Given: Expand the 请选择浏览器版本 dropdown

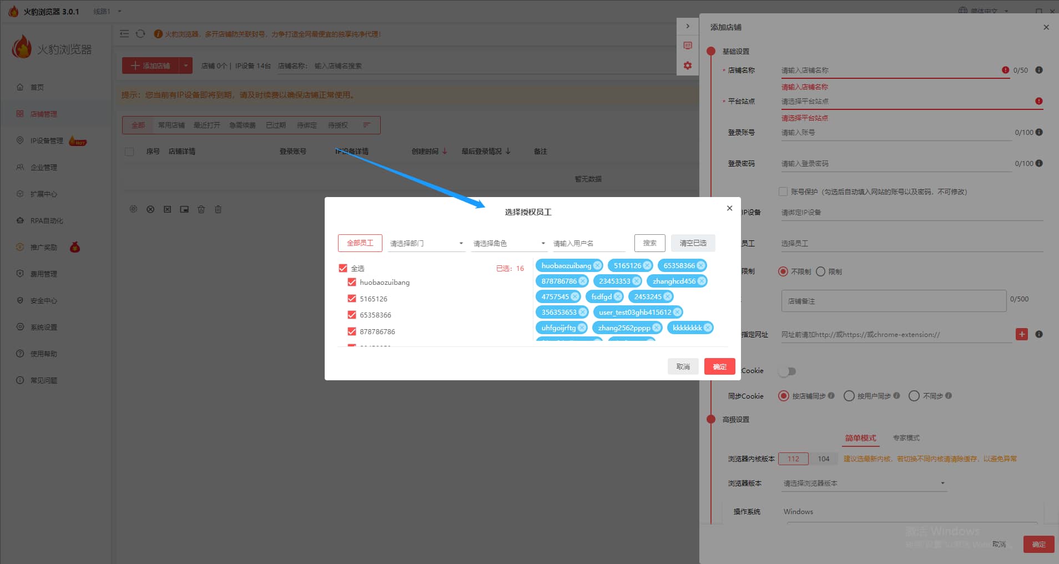Looking at the screenshot, I should (864, 484).
